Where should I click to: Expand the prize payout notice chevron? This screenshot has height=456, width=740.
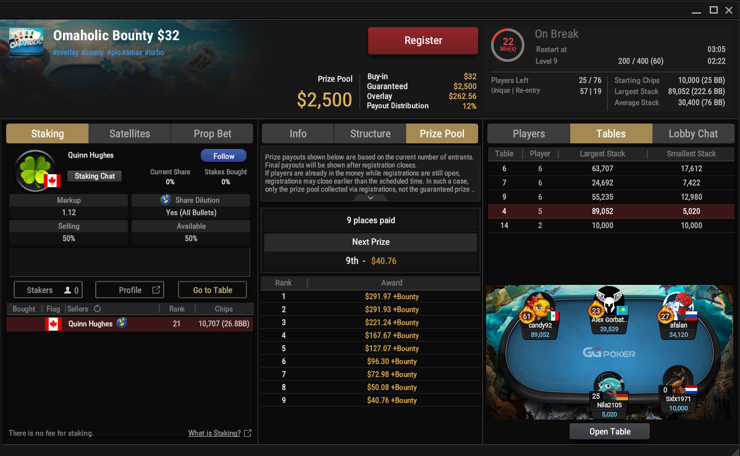pyautogui.click(x=371, y=198)
